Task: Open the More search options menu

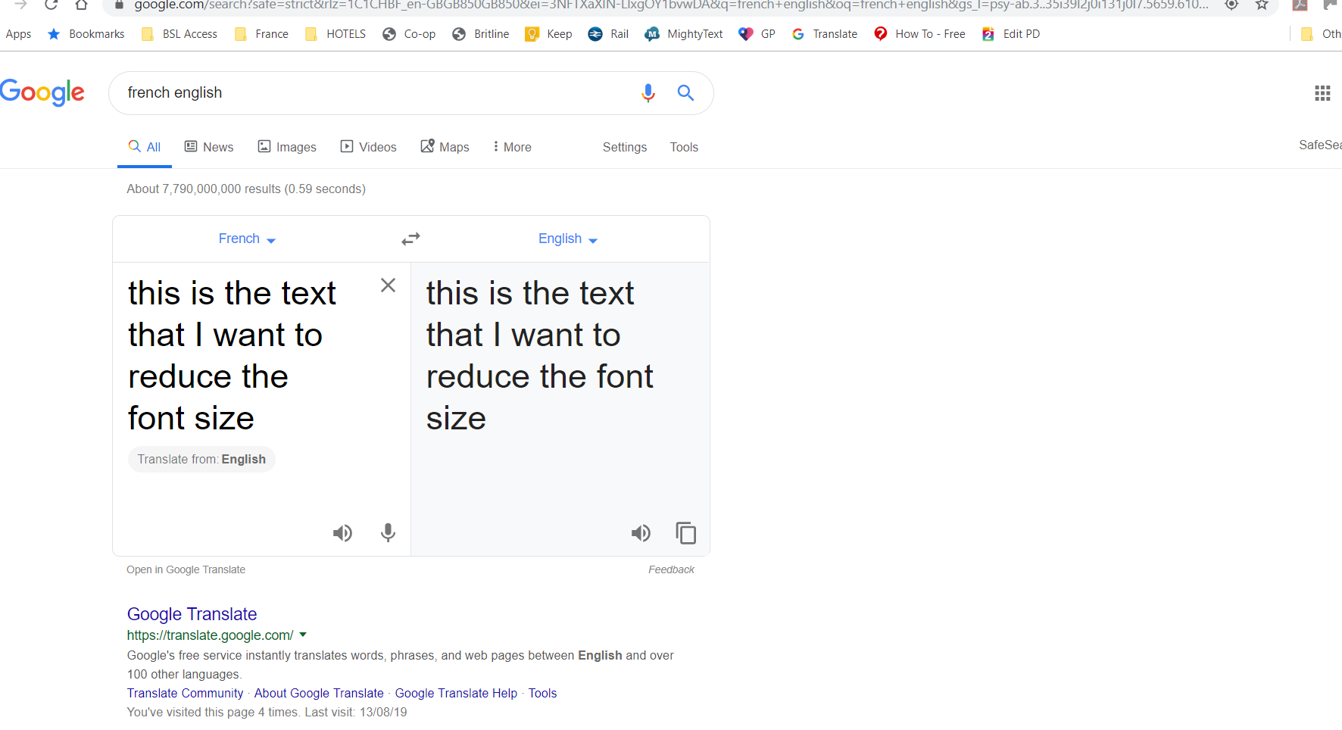Action: pos(512,147)
